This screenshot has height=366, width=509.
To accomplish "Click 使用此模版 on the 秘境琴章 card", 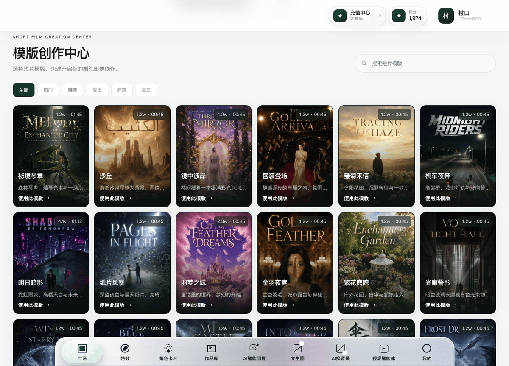I will point(34,198).
